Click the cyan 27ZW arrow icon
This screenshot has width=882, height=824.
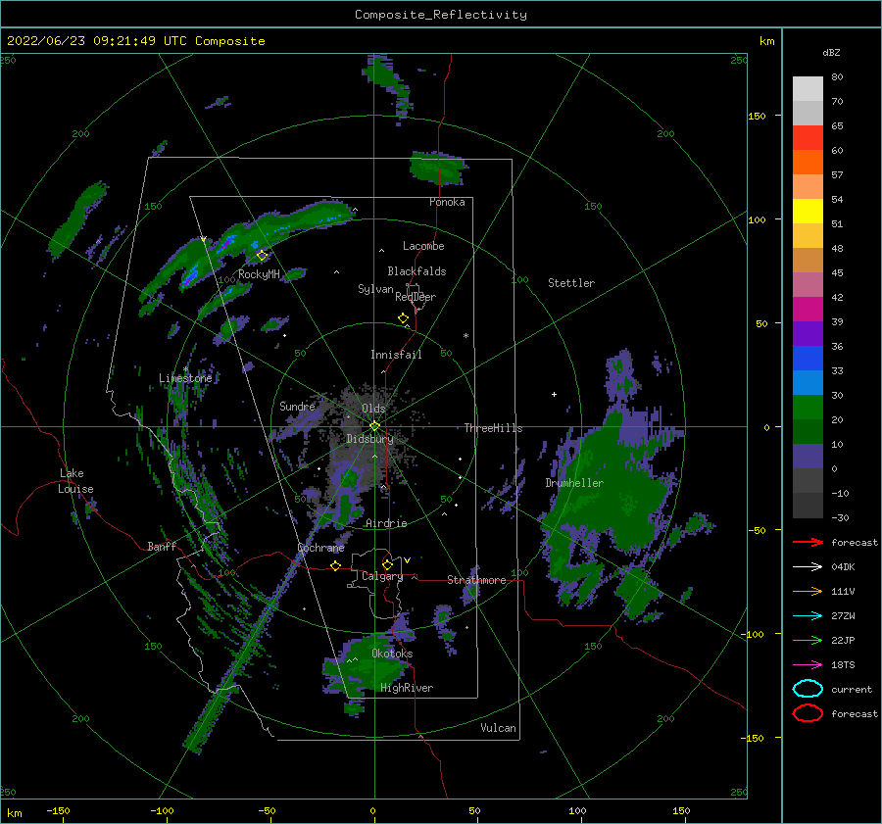[808, 616]
